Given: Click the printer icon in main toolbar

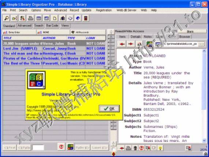Looking at the screenshot, I should 30,18.
